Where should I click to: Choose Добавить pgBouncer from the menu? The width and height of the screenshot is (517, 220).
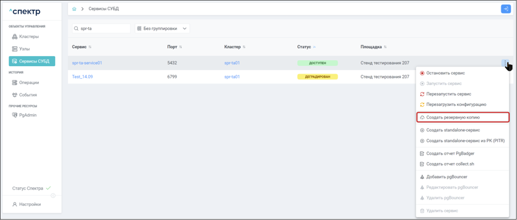click(x=446, y=177)
